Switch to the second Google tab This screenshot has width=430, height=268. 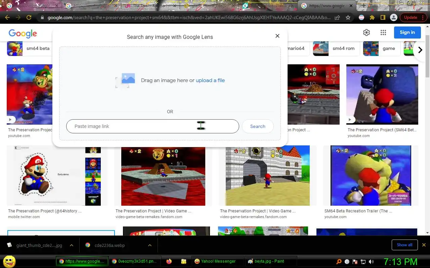point(92,6)
